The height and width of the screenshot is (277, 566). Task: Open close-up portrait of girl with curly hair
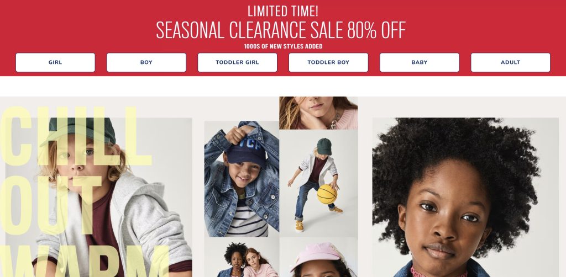pyautogui.click(x=465, y=198)
